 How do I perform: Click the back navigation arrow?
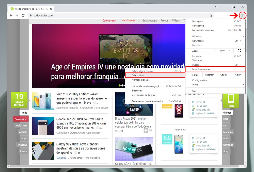click(11, 16)
